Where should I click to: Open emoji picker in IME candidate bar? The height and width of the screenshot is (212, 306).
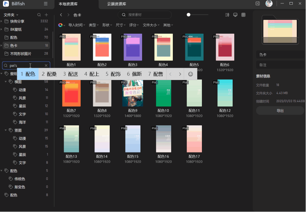click(190, 74)
